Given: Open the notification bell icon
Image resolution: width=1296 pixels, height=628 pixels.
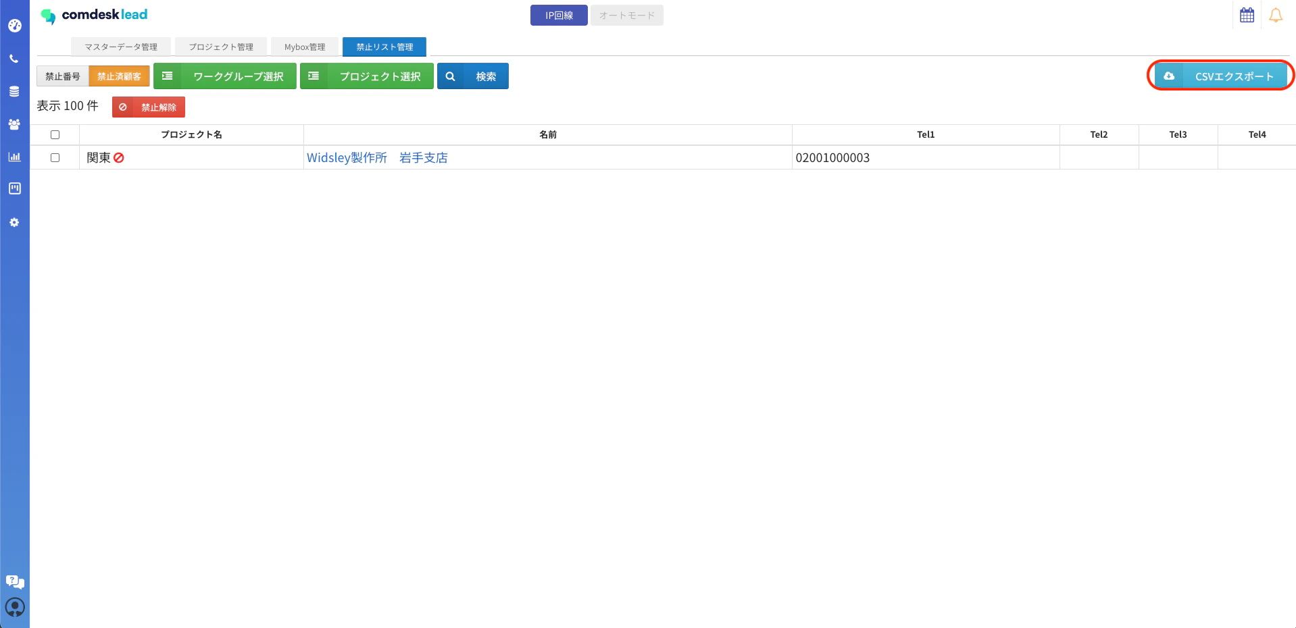Looking at the screenshot, I should [x=1275, y=15].
